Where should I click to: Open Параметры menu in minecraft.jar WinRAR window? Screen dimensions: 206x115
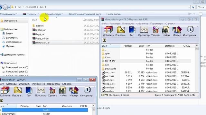click(x=53, y=84)
